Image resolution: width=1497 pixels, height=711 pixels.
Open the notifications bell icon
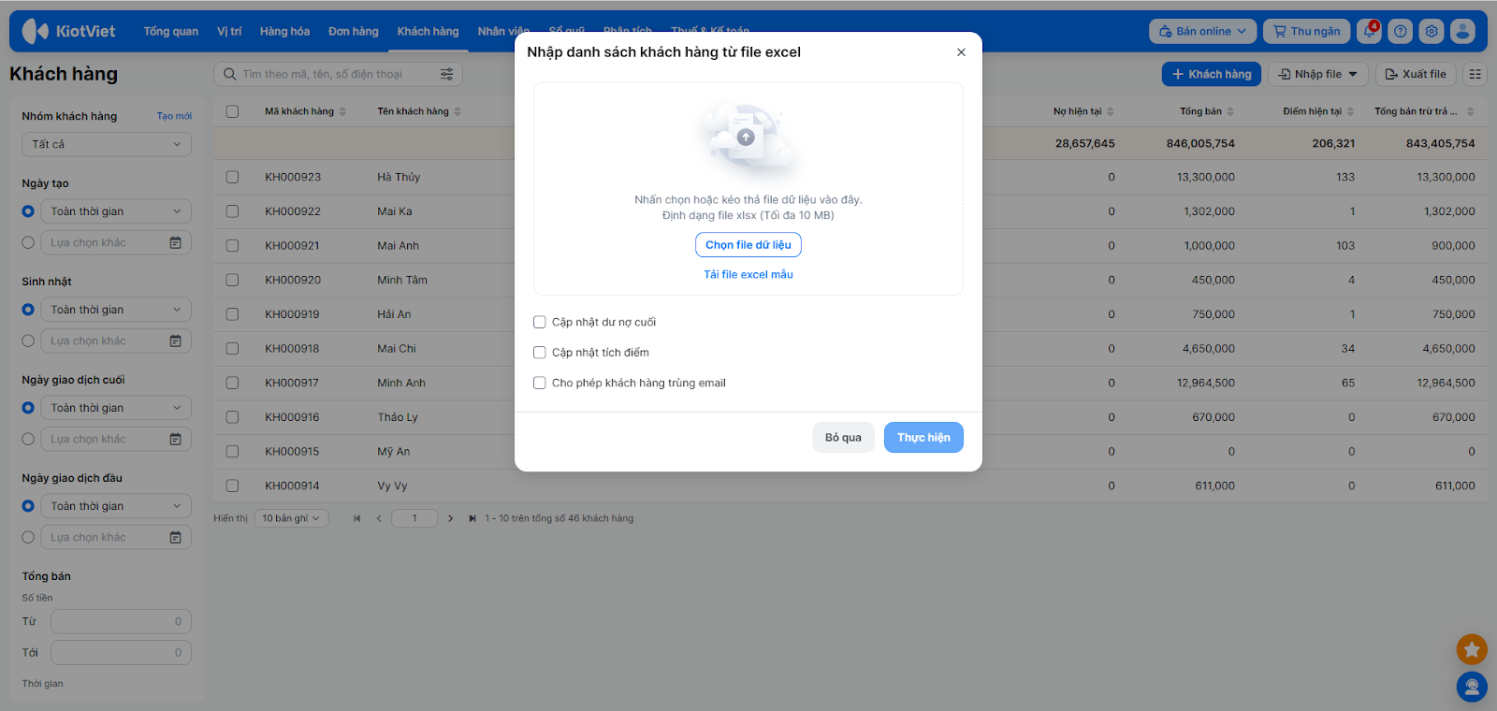pos(1370,31)
